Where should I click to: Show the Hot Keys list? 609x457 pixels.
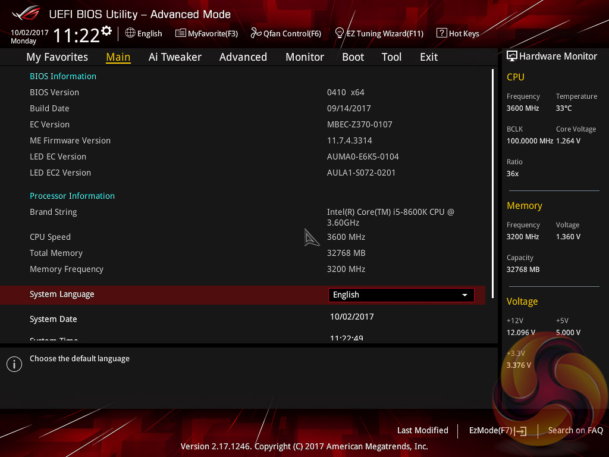(x=458, y=33)
